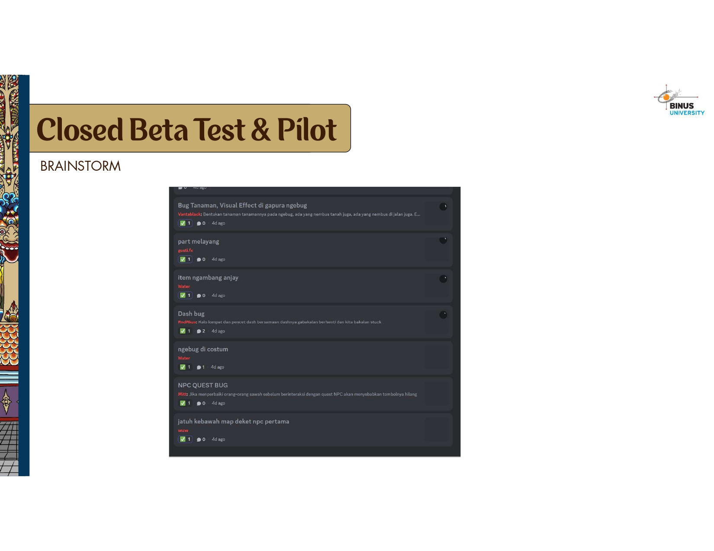The height and width of the screenshot is (551, 714).
Task: Click checkmark emoji on 'ngebug di costum' post
Action: 183,367
